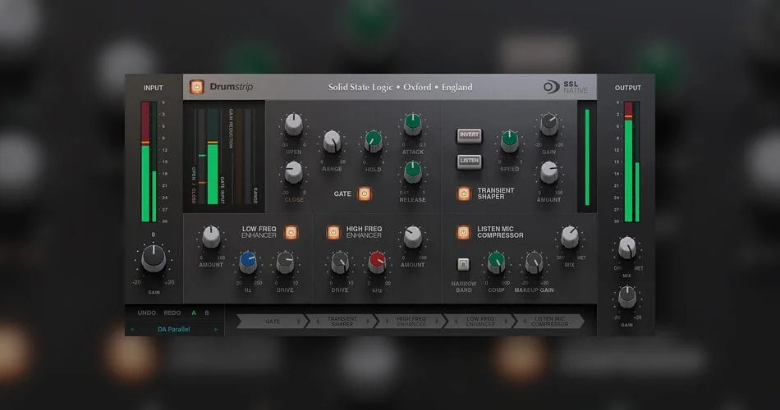The image size is (780, 410).
Task: Disable the Low Freq Enhancer power button
Action: [x=291, y=232]
